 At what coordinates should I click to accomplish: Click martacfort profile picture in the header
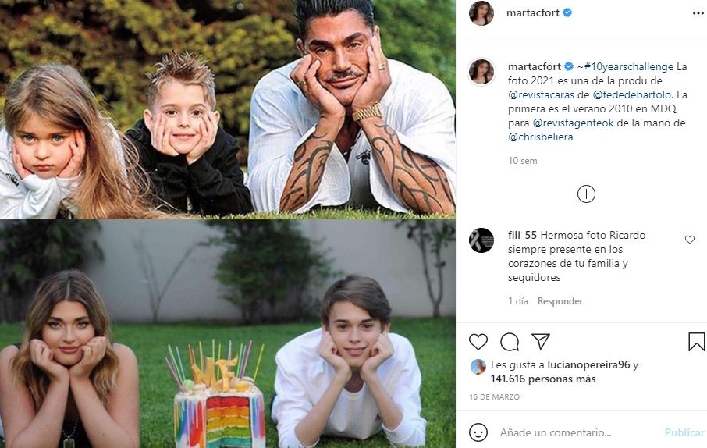(x=481, y=12)
